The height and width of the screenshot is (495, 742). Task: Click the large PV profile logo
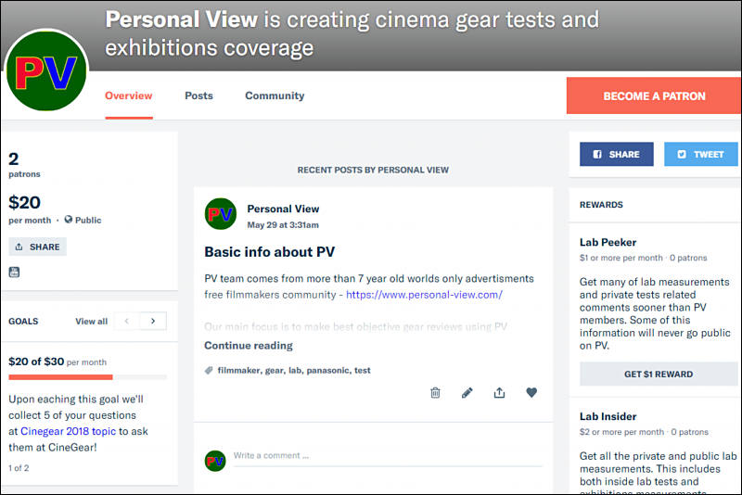pyautogui.click(x=46, y=70)
